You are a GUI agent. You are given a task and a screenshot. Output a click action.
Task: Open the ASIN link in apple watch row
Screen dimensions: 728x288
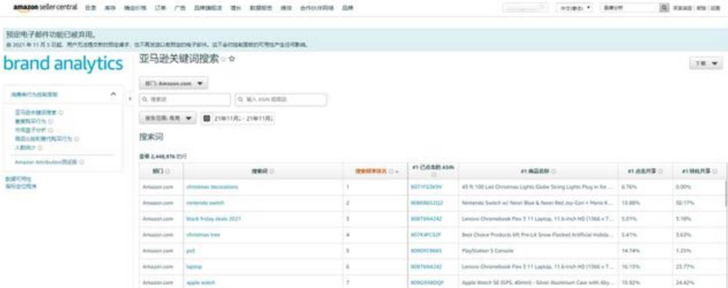point(426,283)
